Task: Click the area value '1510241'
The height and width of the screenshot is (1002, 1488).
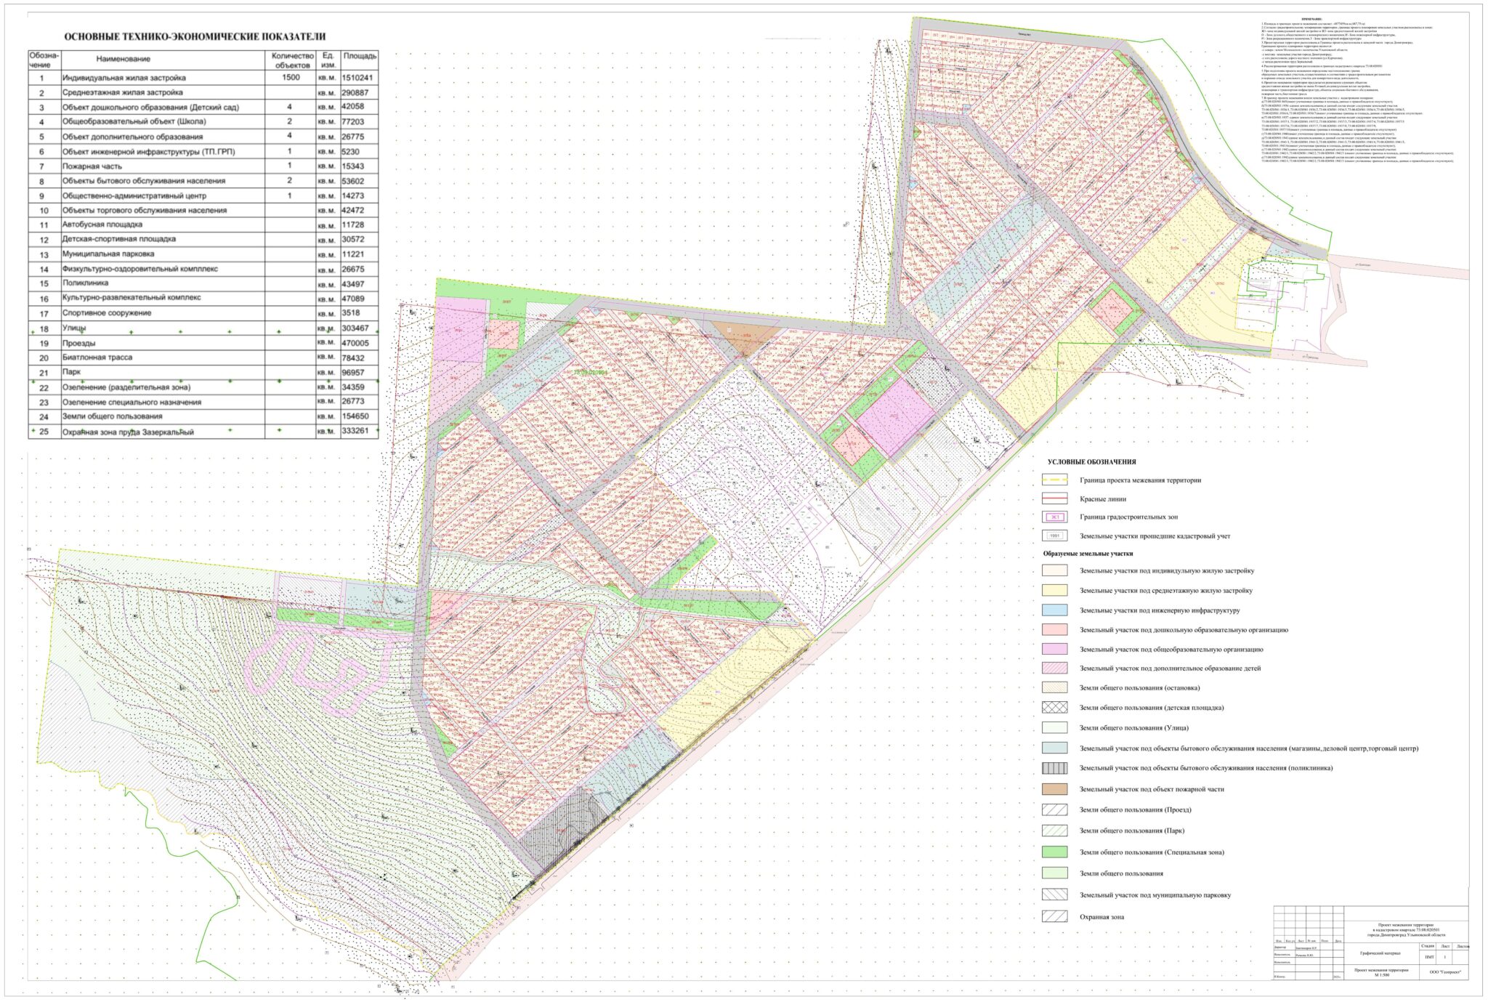Action: coord(357,78)
